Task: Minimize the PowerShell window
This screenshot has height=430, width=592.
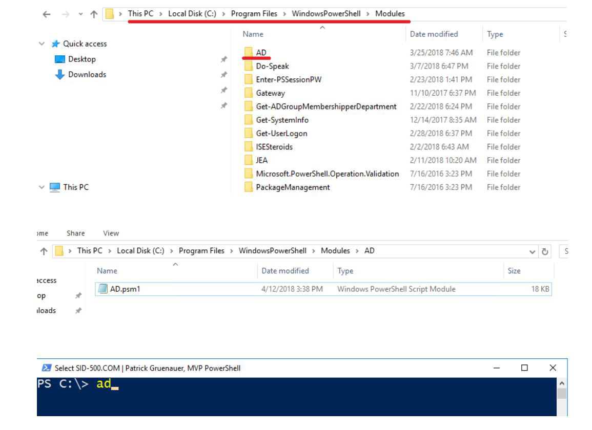Action: coord(497,368)
